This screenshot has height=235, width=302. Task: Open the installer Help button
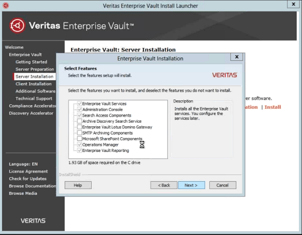click(x=78, y=185)
